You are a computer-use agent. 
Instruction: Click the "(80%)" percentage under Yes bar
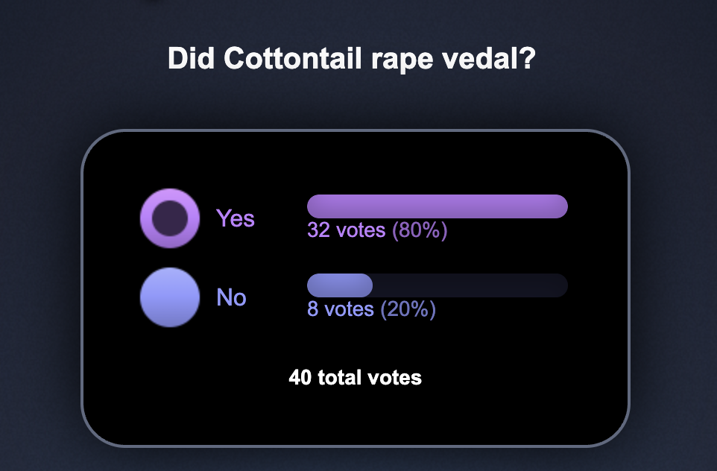(420, 230)
